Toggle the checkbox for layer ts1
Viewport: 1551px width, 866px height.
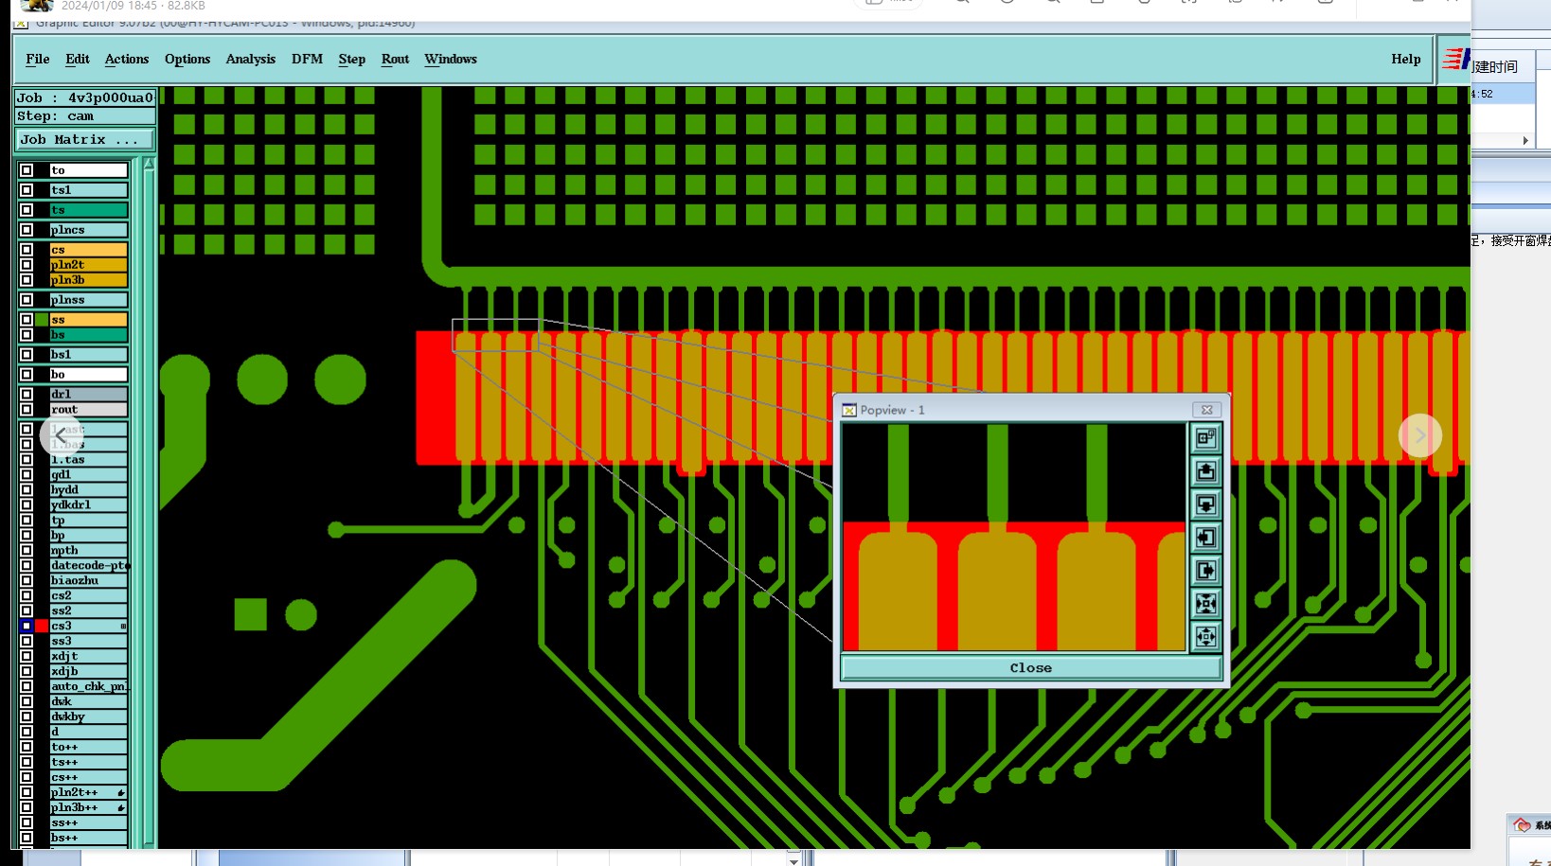click(x=27, y=190)
